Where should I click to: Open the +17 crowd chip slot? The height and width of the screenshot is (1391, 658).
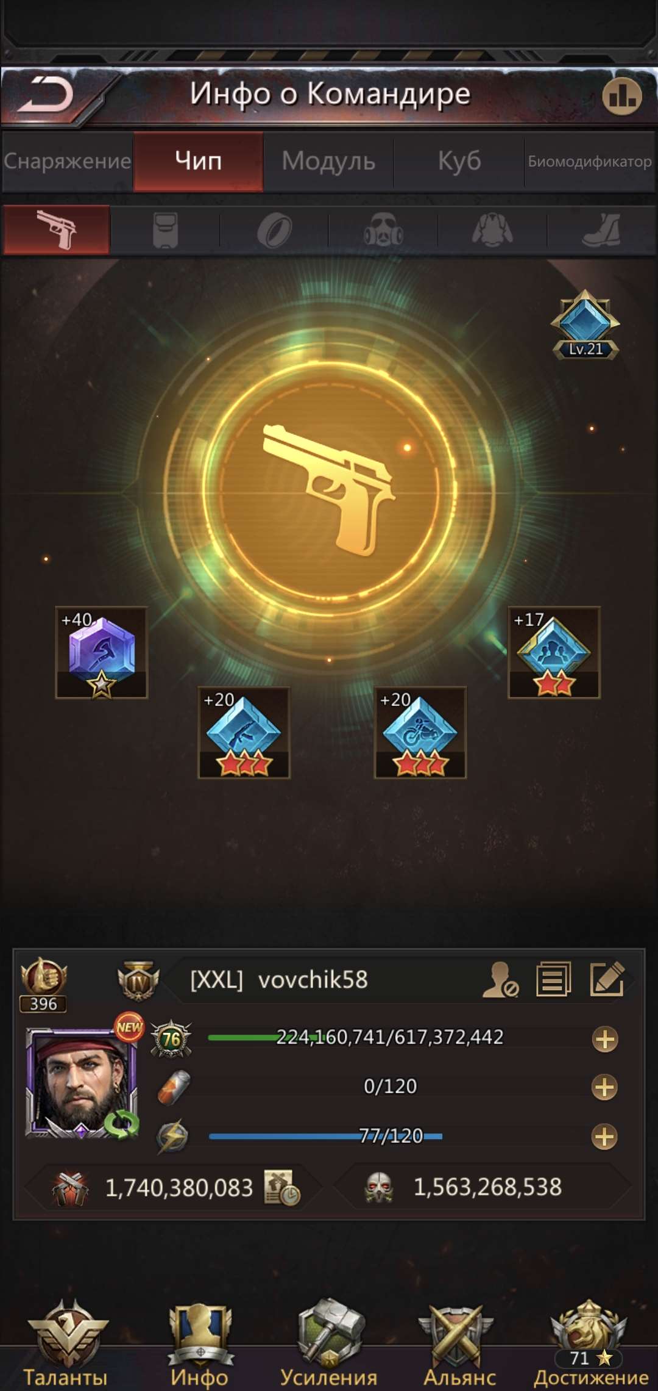coord(554,652)
